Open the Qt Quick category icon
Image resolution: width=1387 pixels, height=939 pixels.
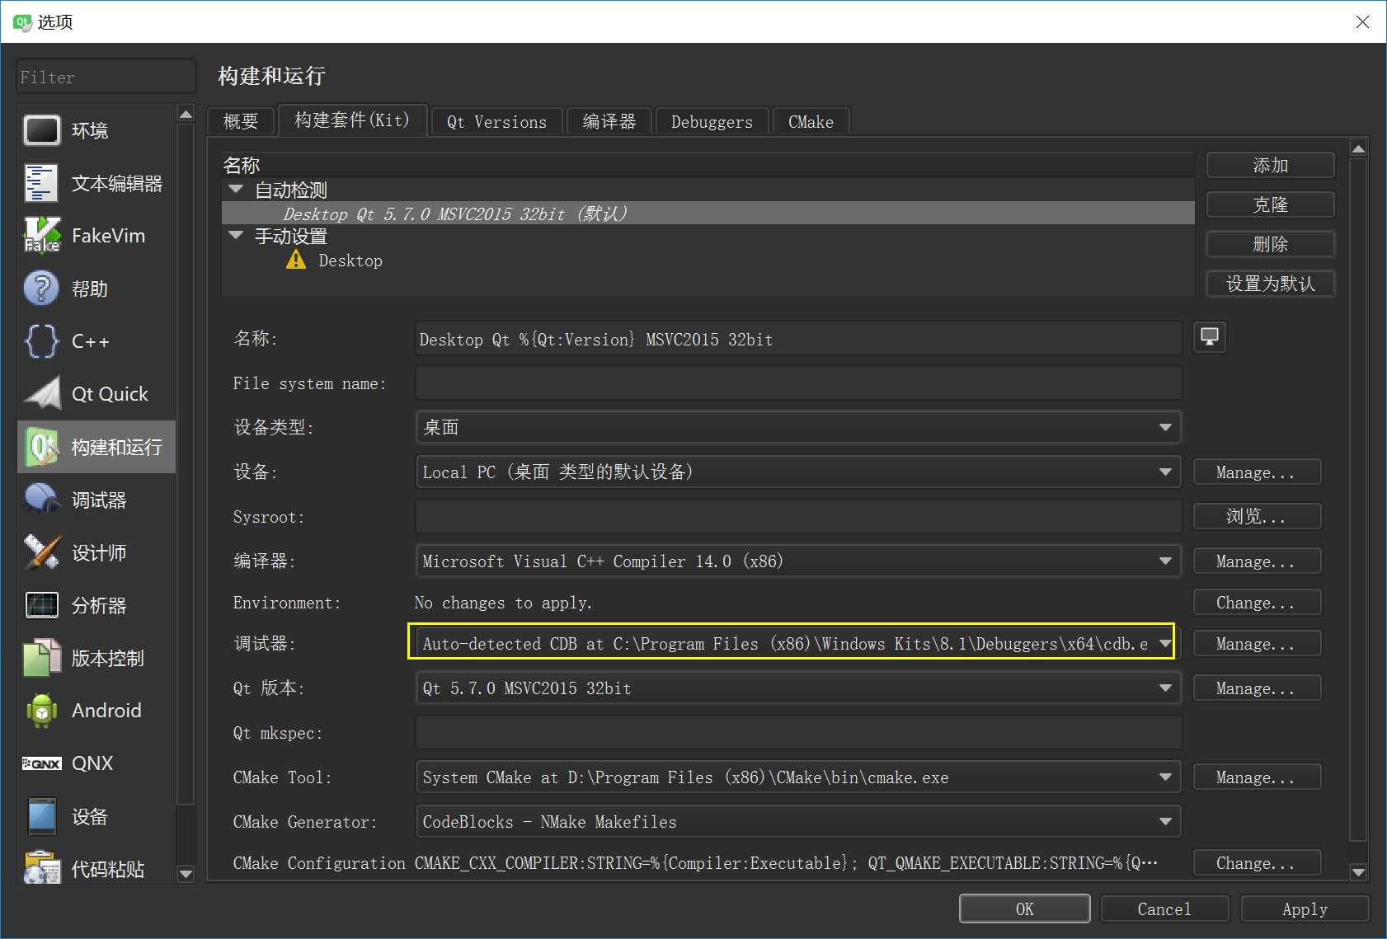(41, 394)
